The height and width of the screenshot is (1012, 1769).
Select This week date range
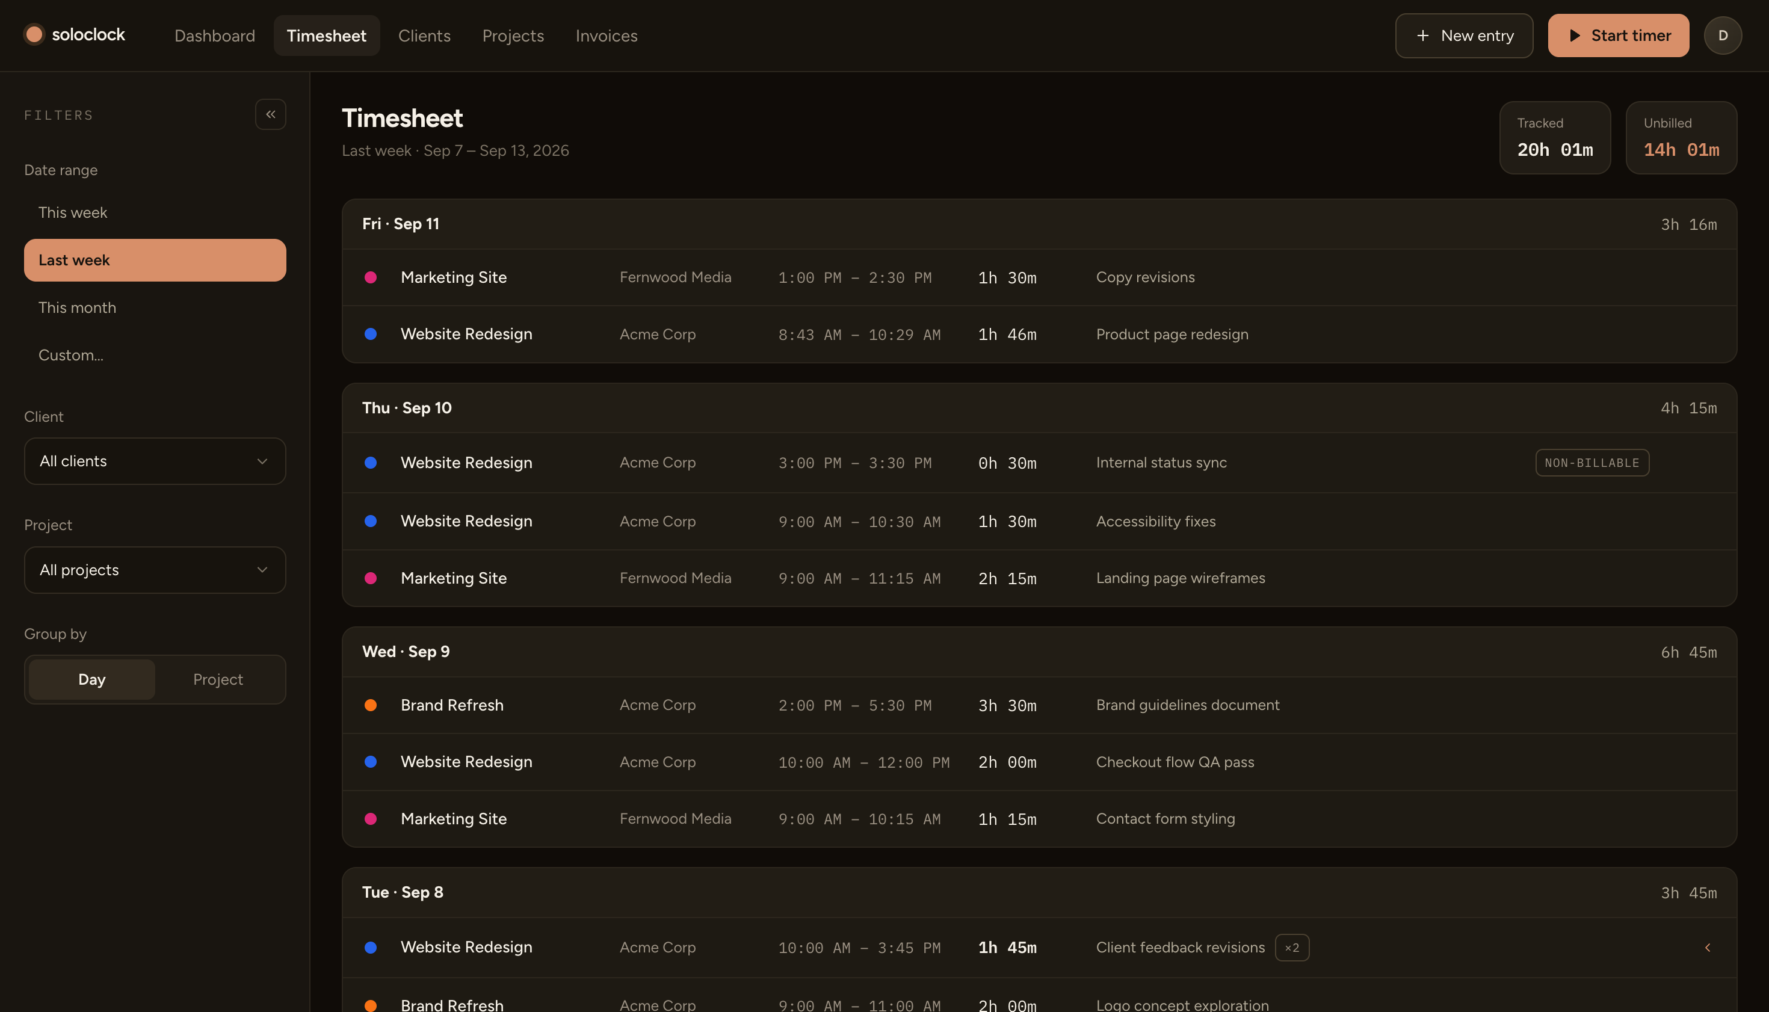click(155, 212)
